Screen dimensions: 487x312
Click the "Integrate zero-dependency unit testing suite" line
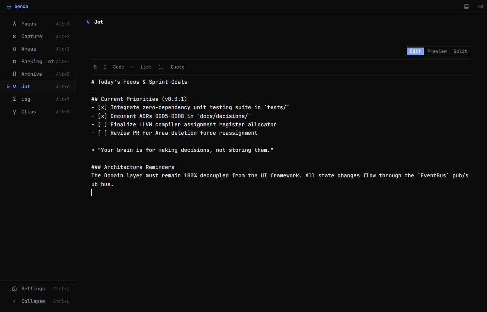coord(190,107)
